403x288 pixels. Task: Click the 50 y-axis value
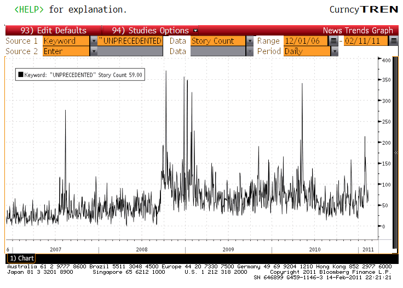(385, 205)
